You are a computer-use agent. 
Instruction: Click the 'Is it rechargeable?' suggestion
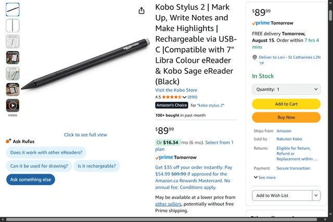[96, 166]
